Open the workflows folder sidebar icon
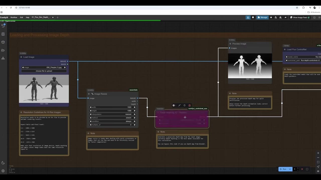The width and height of the screenshot is (321, 180). click(3, 50)
